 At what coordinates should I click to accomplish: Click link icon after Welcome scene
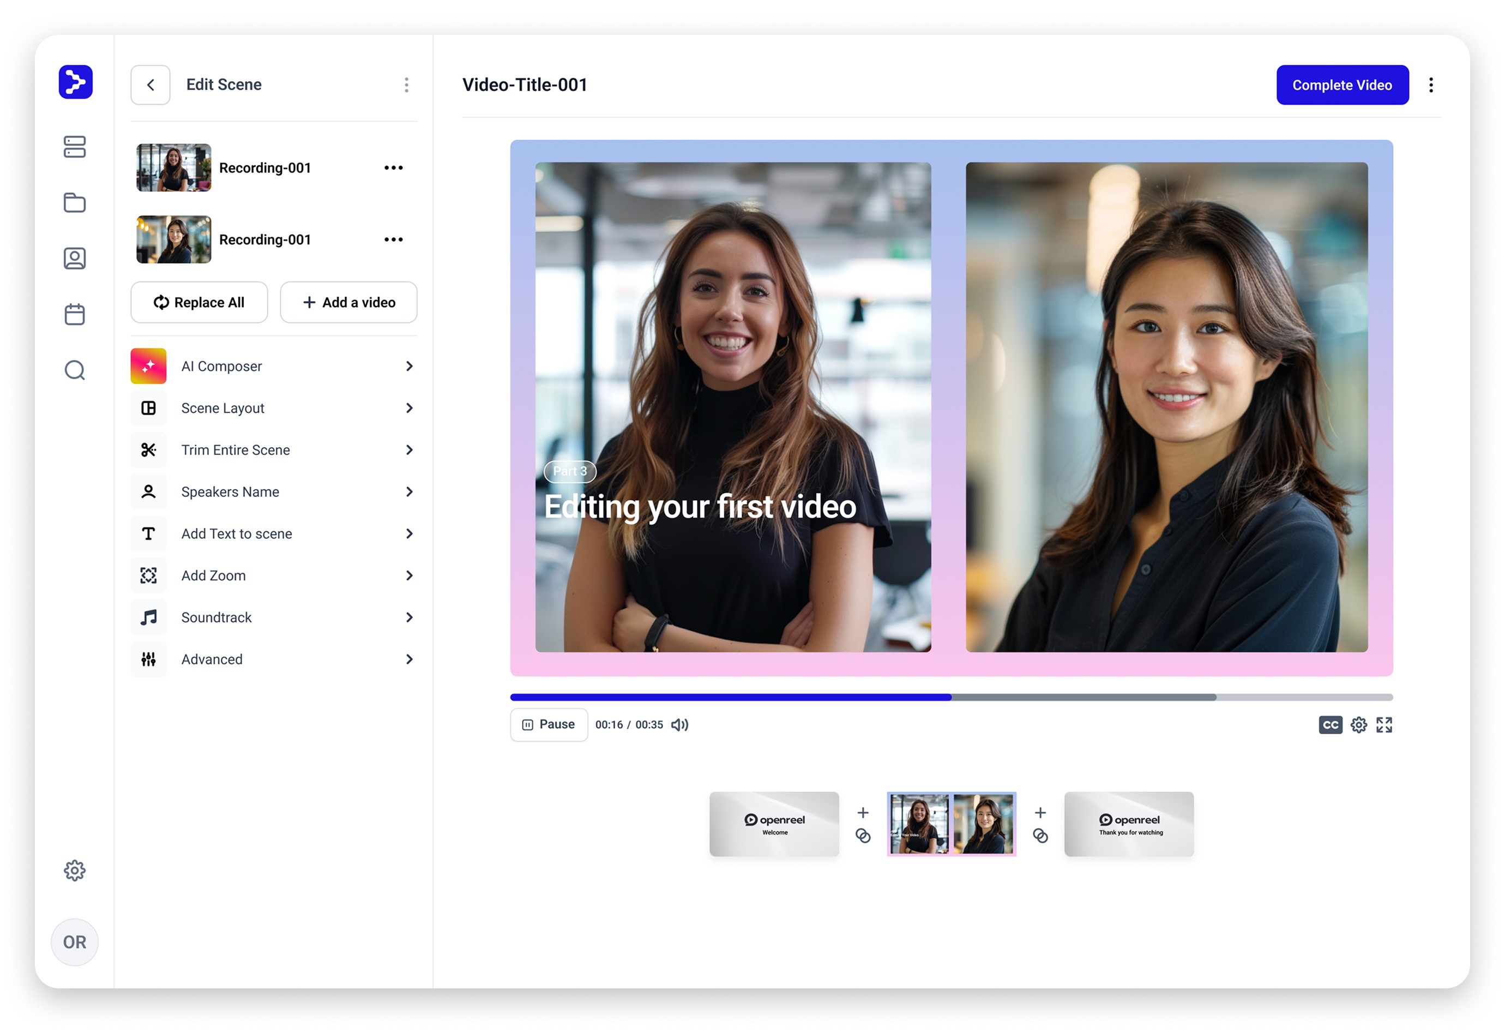pos(863,836)
